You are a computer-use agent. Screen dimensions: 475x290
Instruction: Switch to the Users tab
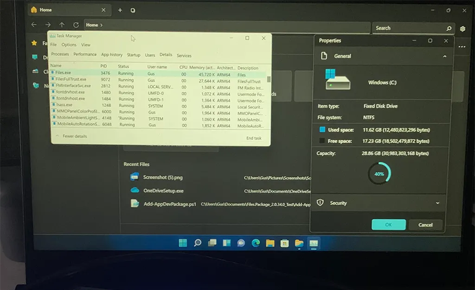pyautogui.click(x=150, y=55)
